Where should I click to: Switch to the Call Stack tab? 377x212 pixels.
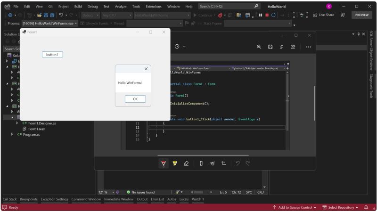(x=10, y=199)
